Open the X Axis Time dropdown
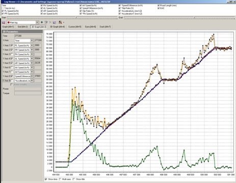Viewport: 236px width, 183px height. pos(32,41)
